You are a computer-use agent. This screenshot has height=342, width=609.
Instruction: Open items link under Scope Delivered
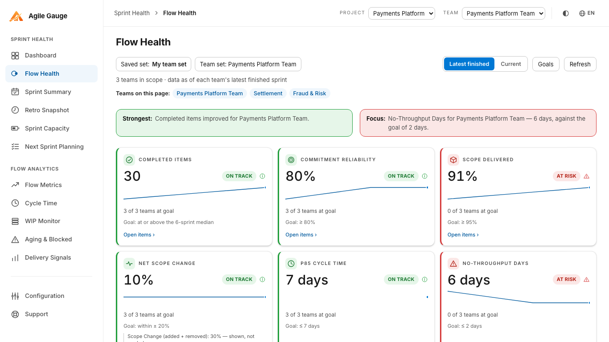click(463, 235)
